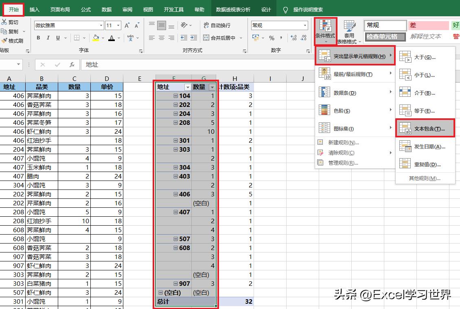Toggle italic formatting
This screenshot has height=309, width=460.
tap(48, 38)
